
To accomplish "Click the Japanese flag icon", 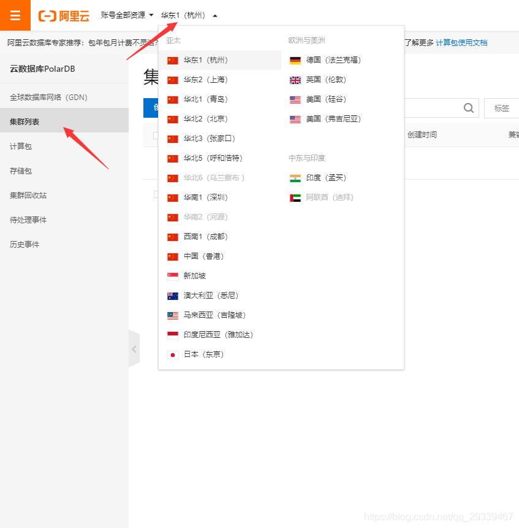I will tap(173, 355).
